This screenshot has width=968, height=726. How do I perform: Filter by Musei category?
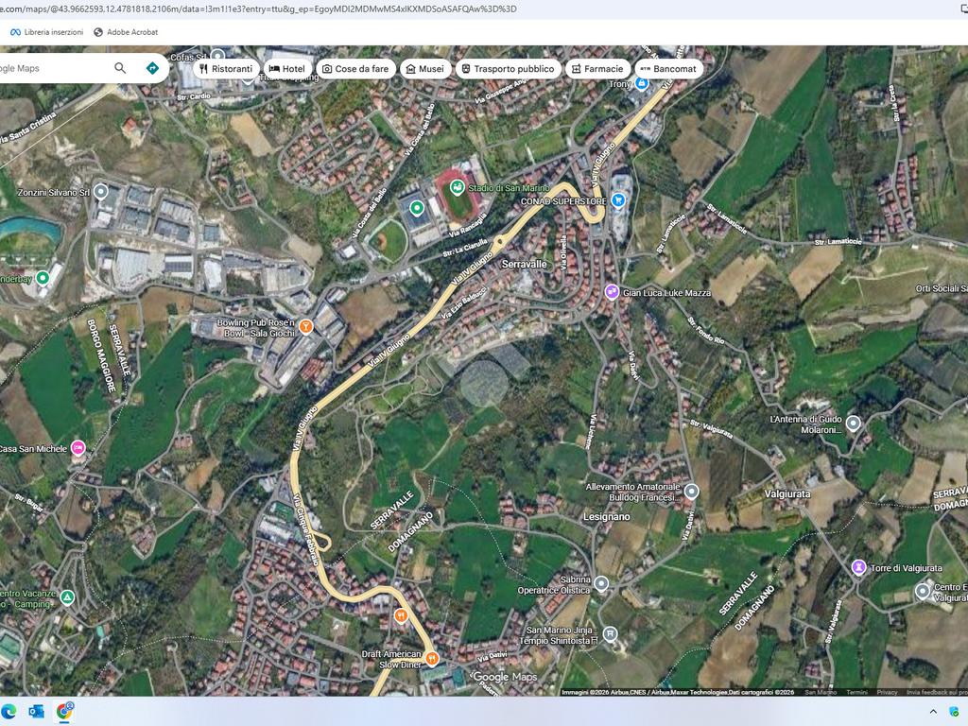click(423, 69)
